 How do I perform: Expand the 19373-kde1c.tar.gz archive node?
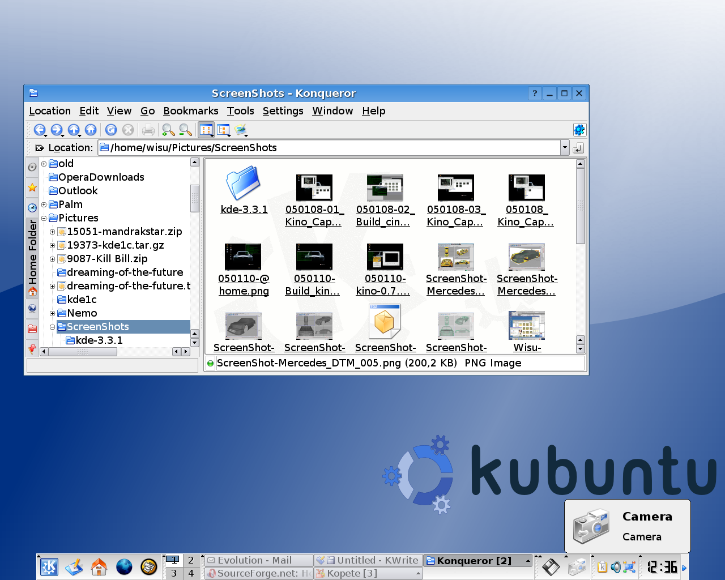[x=52, y=245]
